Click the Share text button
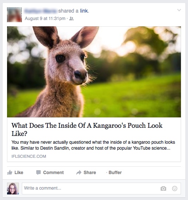Screen dimensions: 188x200 pyautogui.click(x=90, y=173)
